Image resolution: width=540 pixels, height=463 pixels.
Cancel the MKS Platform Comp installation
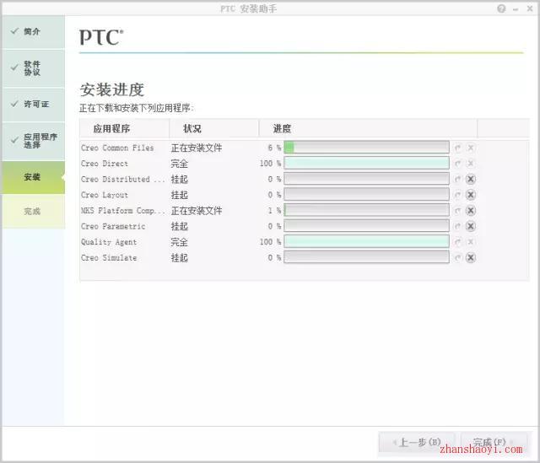point(471,210)
